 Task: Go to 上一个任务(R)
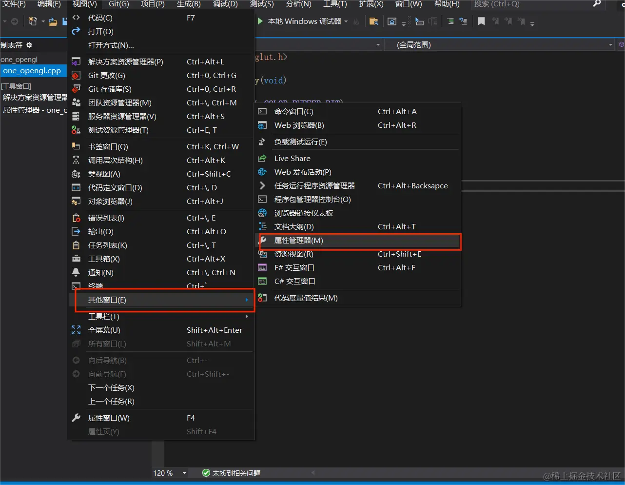pyautogui.click(x=161, y=402)
